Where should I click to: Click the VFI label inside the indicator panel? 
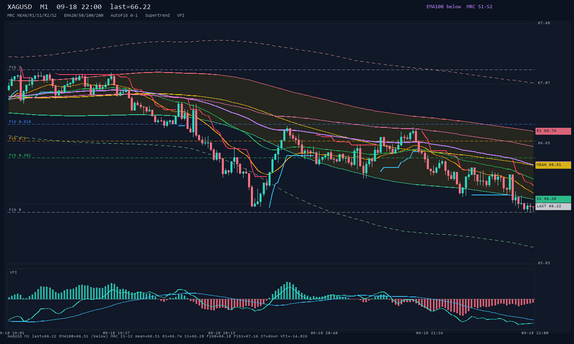coord(14,272)
